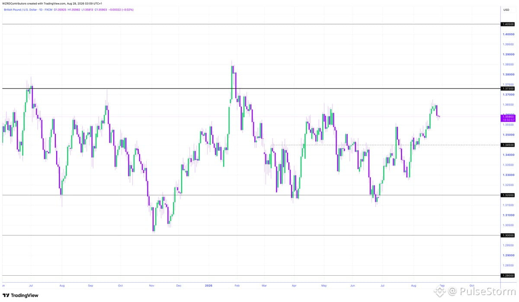Screen dimensions: 519x302
Task: Click the 1.28500 tick on price axis
Action: pos(508,265)
